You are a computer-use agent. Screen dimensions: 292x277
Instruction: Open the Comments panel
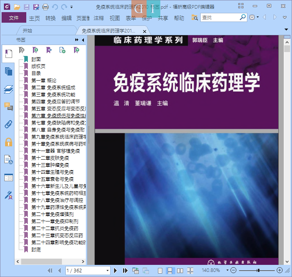9,106
